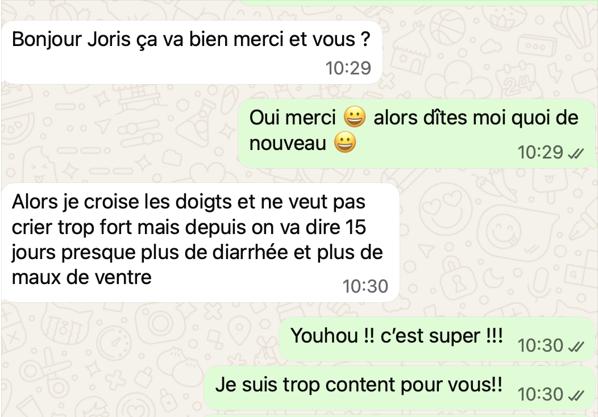Click the words "maux de ventre"
The width and height of the screenshot is (598, 417).
pos(82,277)
